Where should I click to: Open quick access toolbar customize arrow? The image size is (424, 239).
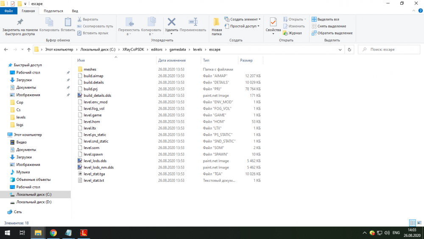pos(25,4)
